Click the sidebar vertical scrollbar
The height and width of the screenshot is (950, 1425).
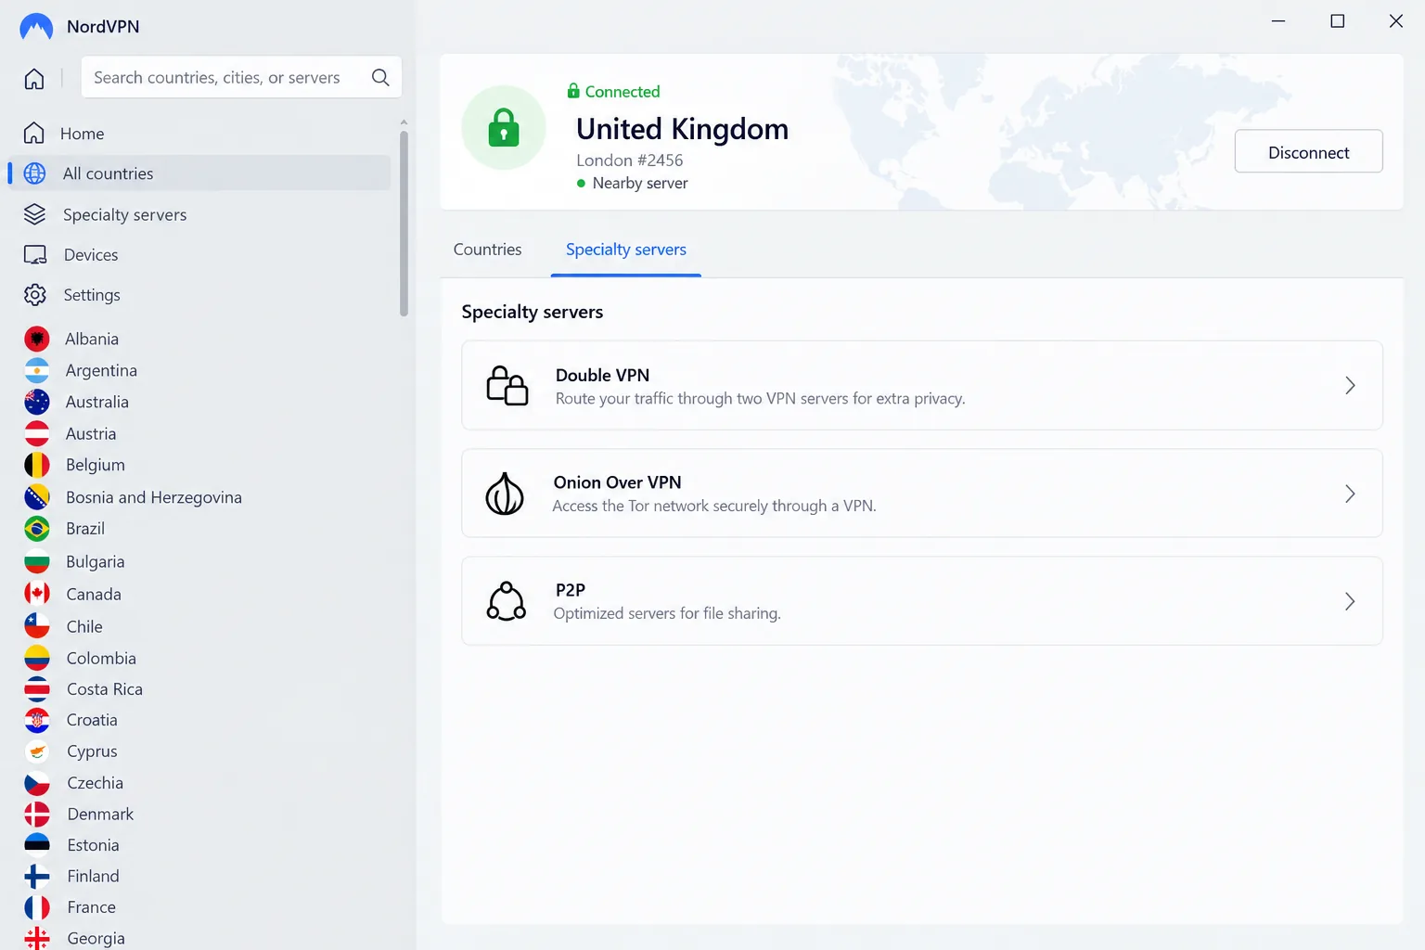[404, 224]
